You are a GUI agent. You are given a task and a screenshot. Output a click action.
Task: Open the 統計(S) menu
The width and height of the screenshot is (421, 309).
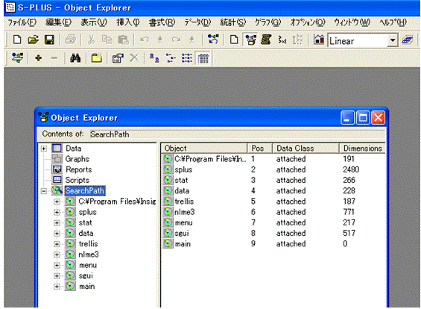(232, 22)
